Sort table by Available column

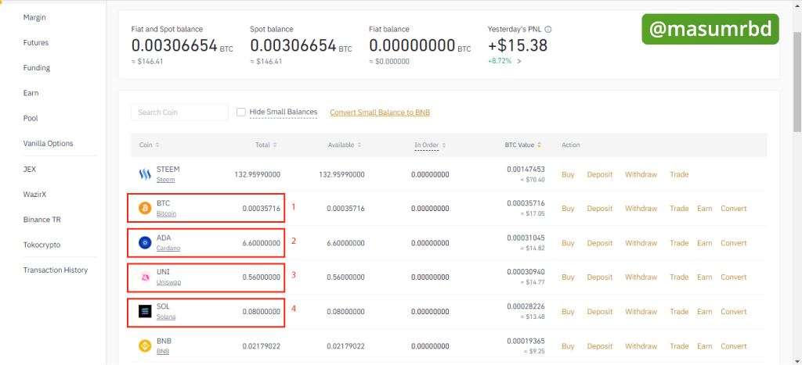[345, 145]
